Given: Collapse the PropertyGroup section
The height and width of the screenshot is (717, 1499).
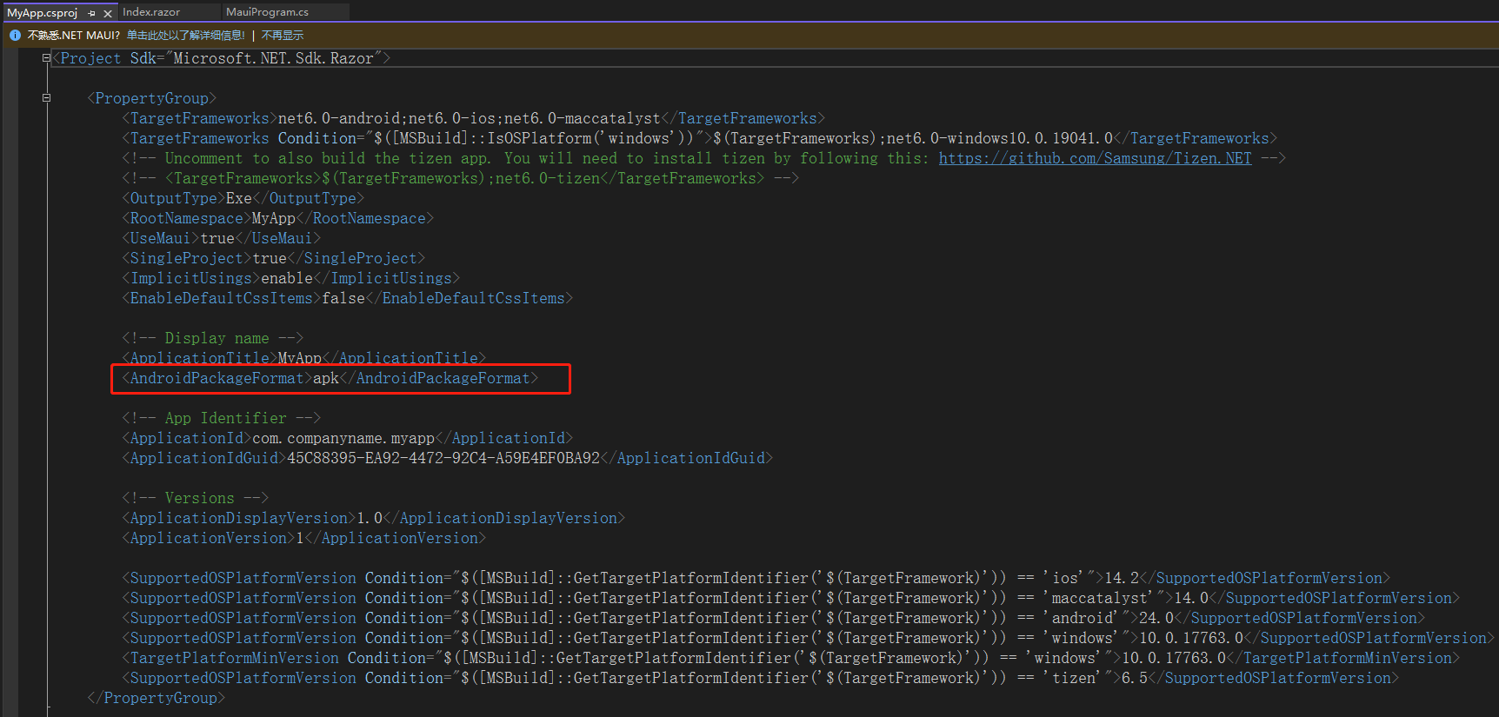Looking at the screenshot, I should 46,98.
